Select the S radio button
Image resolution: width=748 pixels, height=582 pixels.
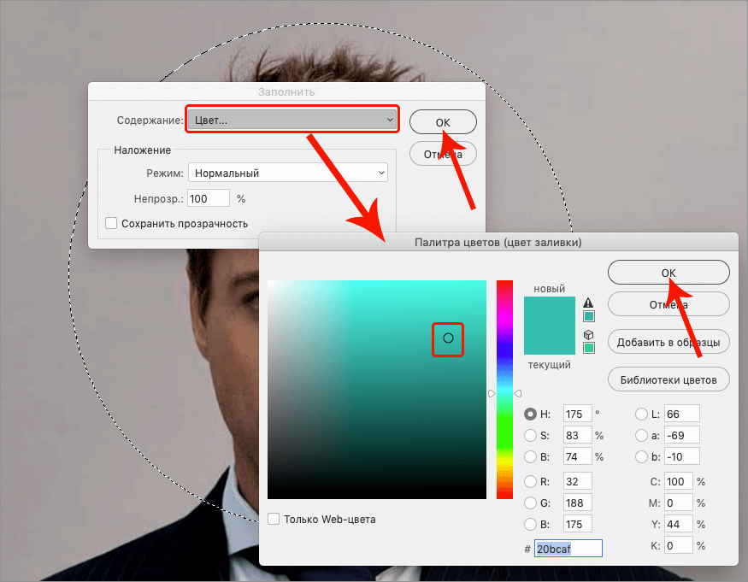(x=531, y=435)
